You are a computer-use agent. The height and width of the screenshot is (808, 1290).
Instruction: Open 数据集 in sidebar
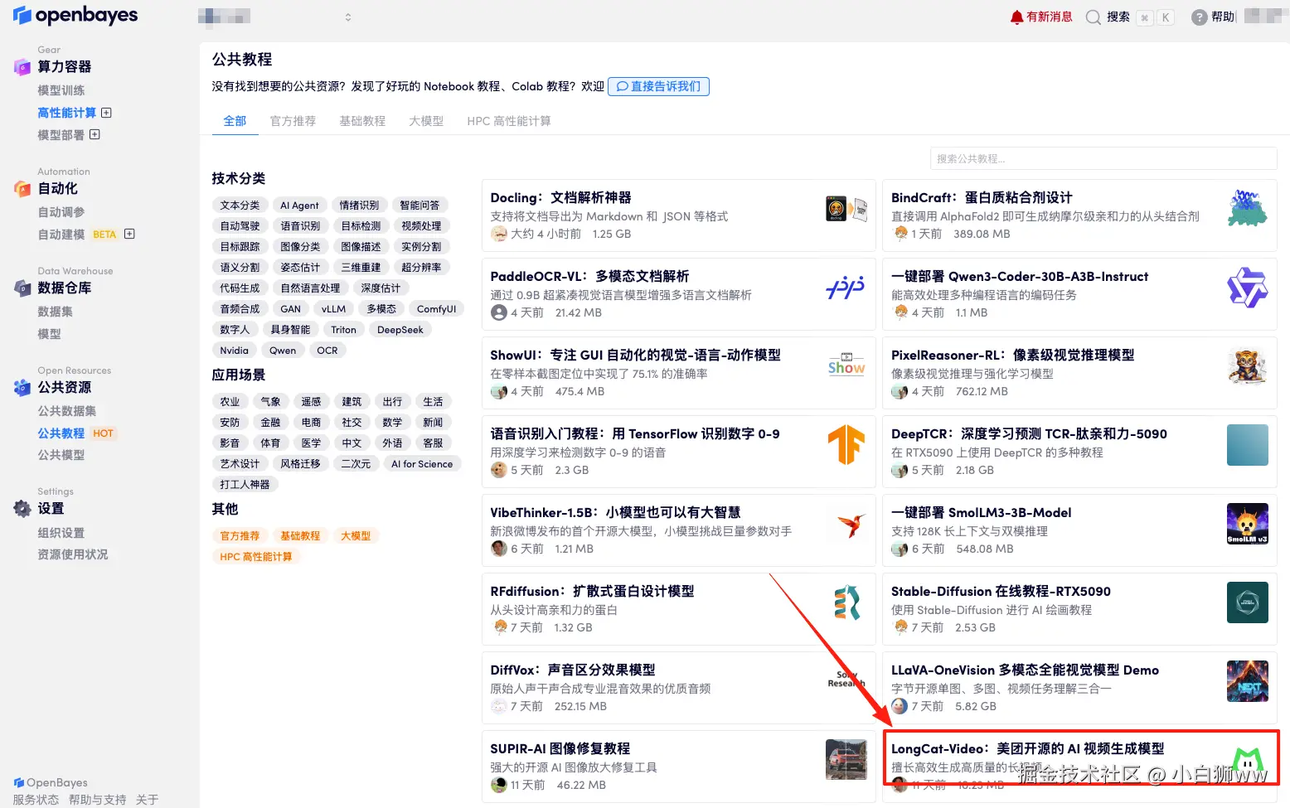[x=56, y=312]
